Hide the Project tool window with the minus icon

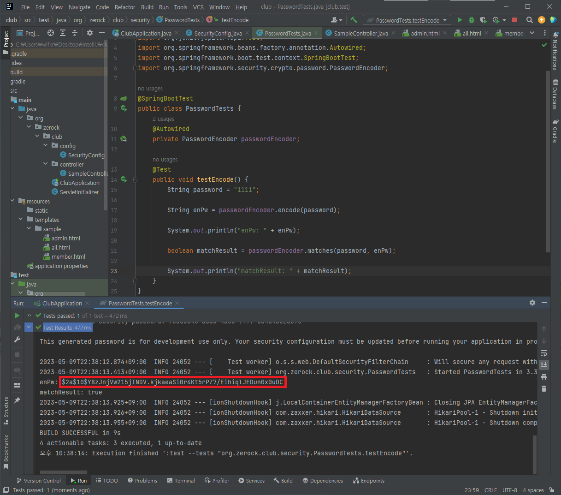pos(102,33)
